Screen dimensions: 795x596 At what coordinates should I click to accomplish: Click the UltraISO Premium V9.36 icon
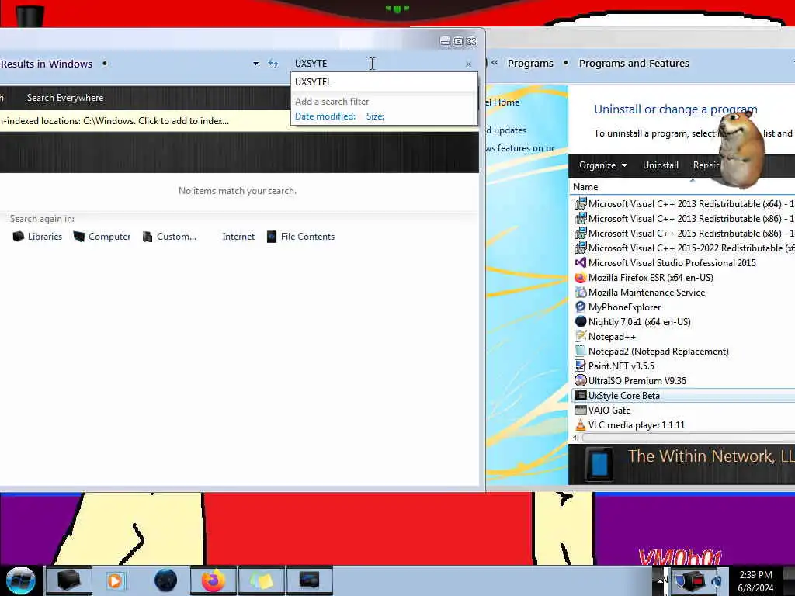581,380
